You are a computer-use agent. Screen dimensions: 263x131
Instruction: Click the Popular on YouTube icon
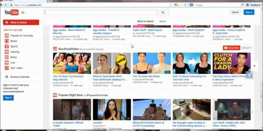pos(7,36)
